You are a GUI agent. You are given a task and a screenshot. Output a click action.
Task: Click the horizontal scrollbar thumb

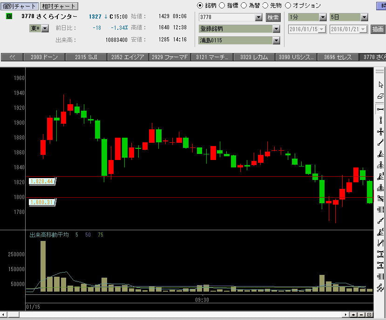(14, 314)
